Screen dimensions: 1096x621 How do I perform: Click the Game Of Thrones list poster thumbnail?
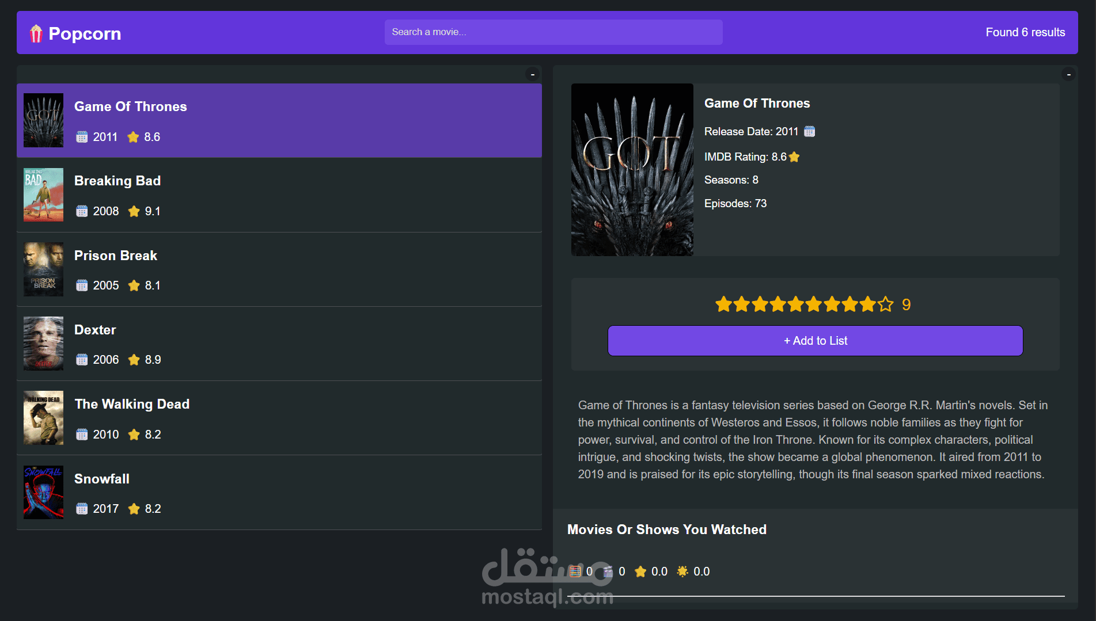tap(44, 120)
